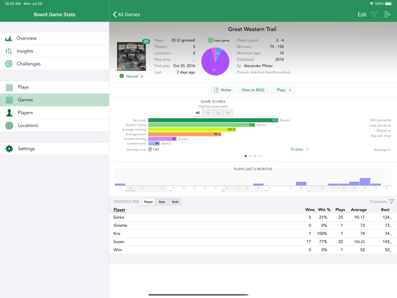Go to Challenges in sidebar
Image resolution: width=397 pixels, height=298 pixels.
coord(54,64)
